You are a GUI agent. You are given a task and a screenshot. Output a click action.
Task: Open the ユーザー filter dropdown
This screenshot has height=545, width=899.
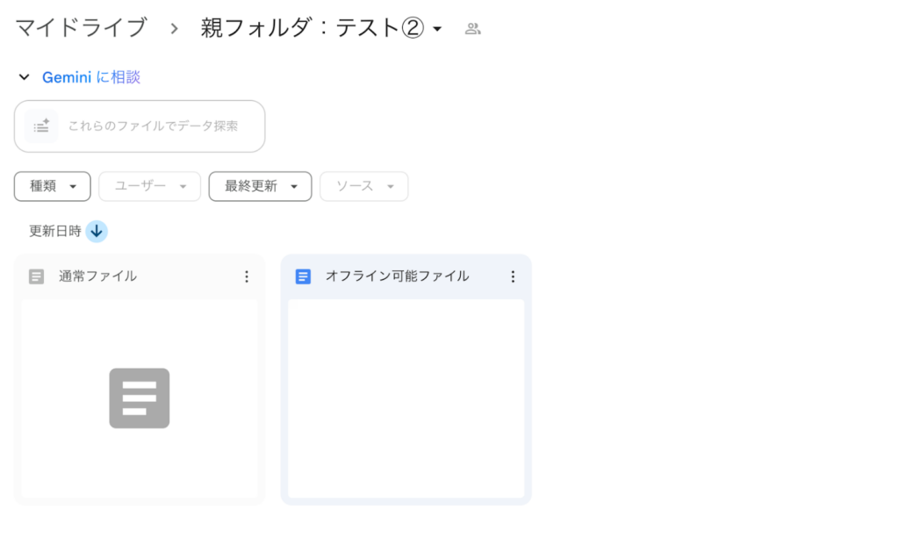click(x=150, y=186)
